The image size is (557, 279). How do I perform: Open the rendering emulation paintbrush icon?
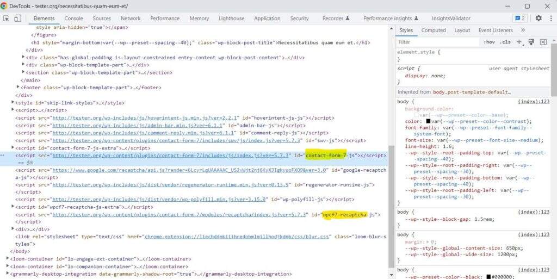click(531, 42)
